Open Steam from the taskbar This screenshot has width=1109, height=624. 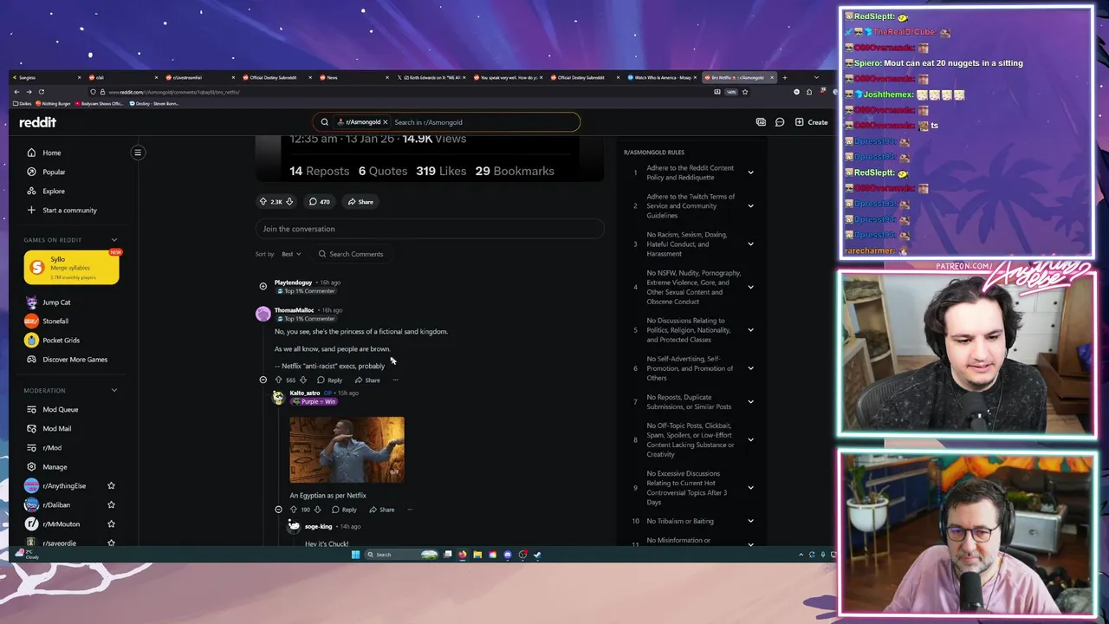pyautogui.click(x=537, y=555)
